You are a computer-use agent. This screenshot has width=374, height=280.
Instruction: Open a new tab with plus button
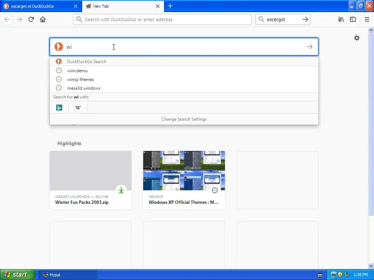[170, 6]
